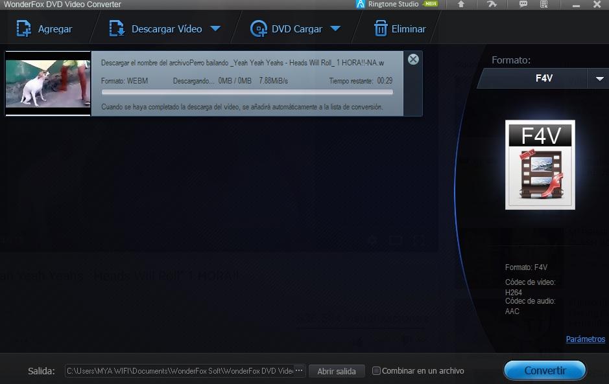Click the Eliminar trash can button
This screenshot has height=384, width=609.
pos(400,29)
